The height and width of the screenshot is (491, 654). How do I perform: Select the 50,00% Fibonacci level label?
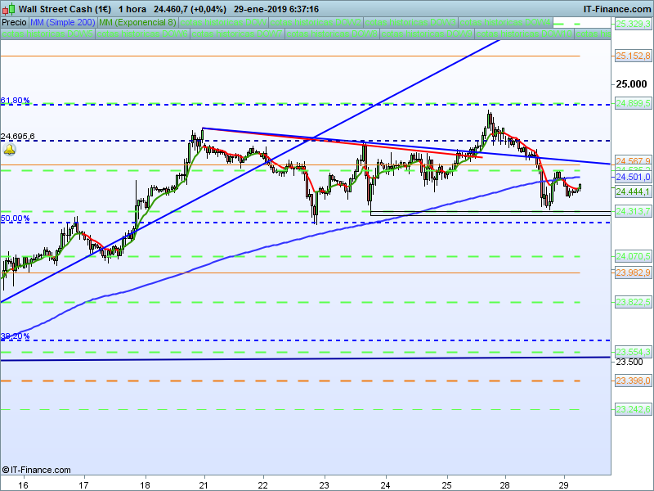[x=16, y=218]
